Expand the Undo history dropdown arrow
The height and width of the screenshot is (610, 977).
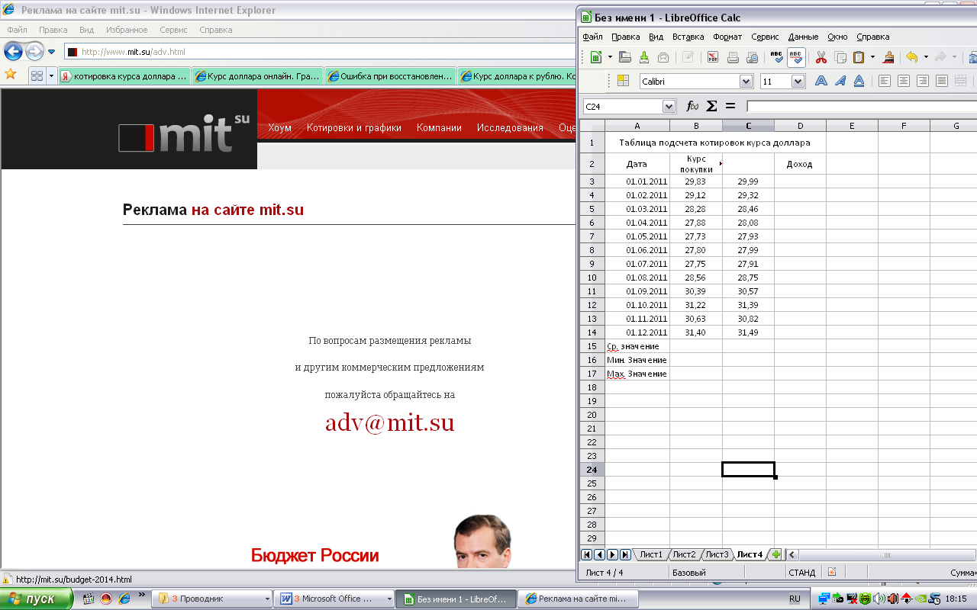pyautogui.click(x=926, y=57)
